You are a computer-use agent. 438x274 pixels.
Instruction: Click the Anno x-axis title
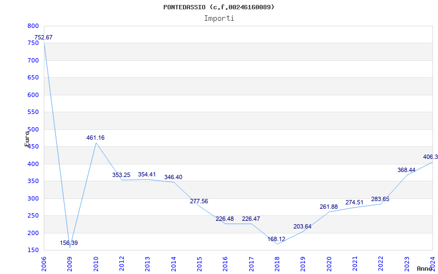click(425, 269)
